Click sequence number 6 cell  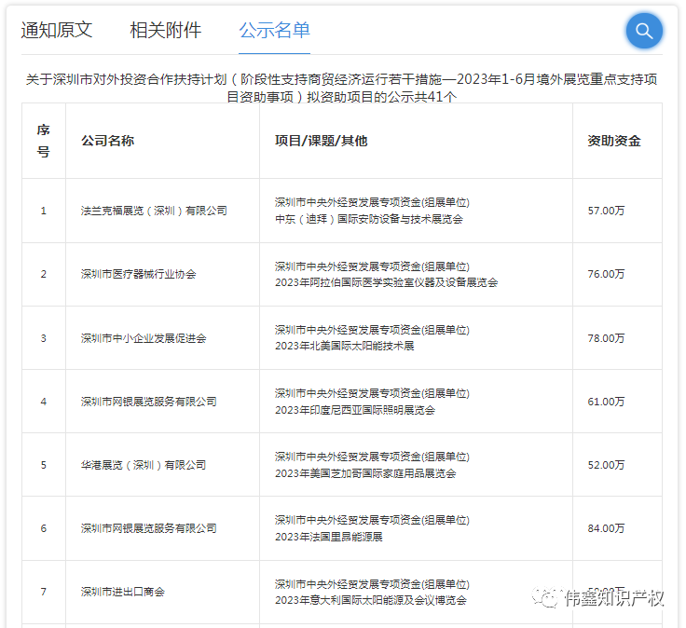click(x=43, y=528)
